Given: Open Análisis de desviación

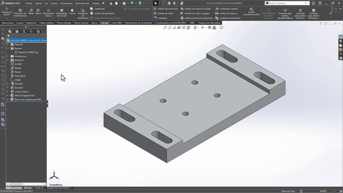Looking at the screenshot, I should tap(166, 9).
